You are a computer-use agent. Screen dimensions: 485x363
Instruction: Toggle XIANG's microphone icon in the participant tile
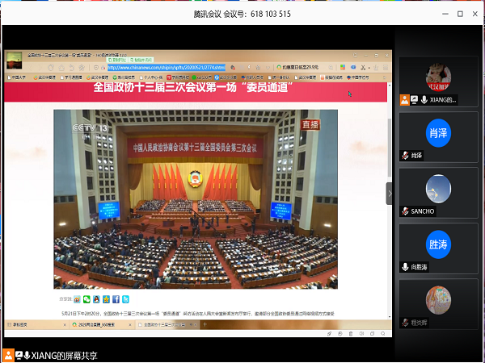pos(424,100)
